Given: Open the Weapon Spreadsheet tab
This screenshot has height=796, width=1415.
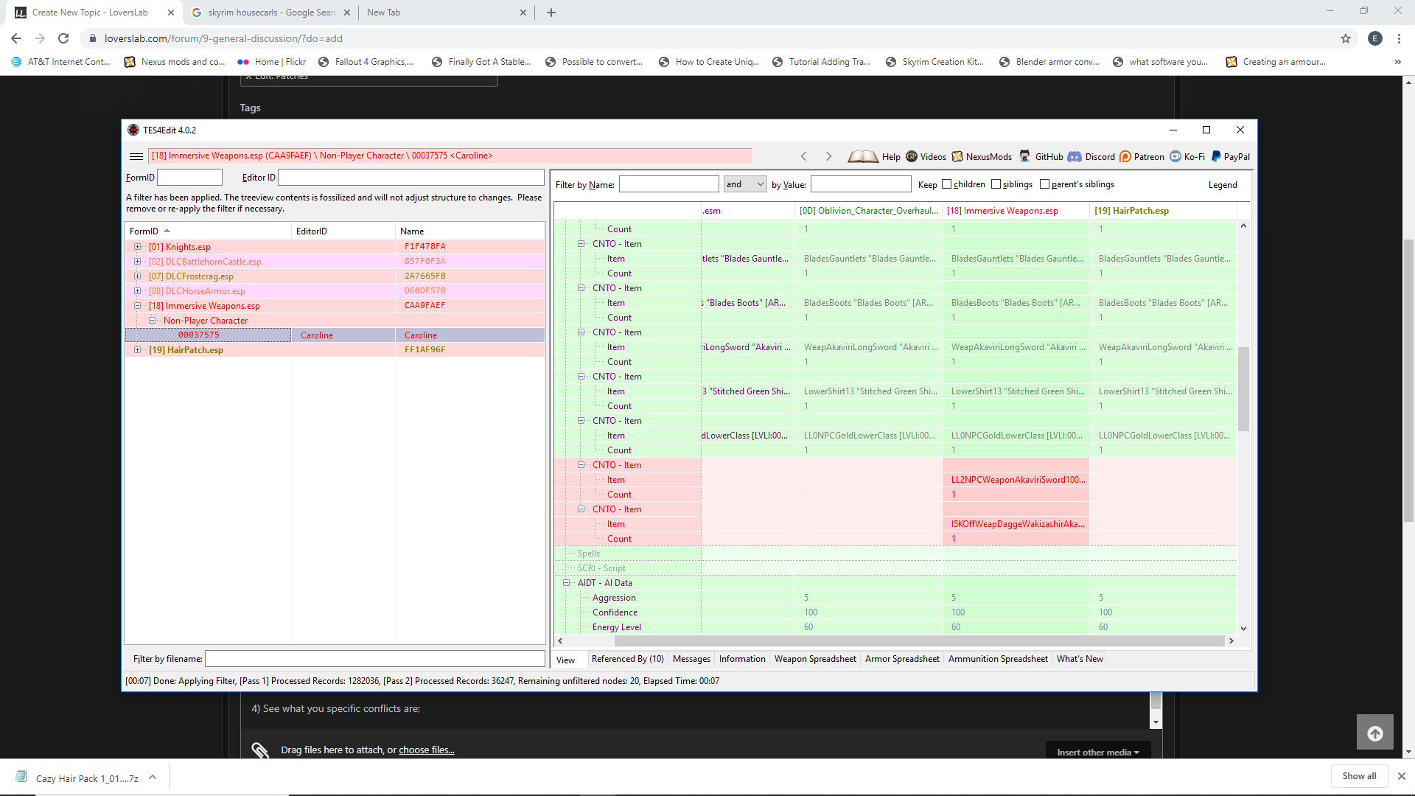Looking at the screenshot, I should pos(815,659).
